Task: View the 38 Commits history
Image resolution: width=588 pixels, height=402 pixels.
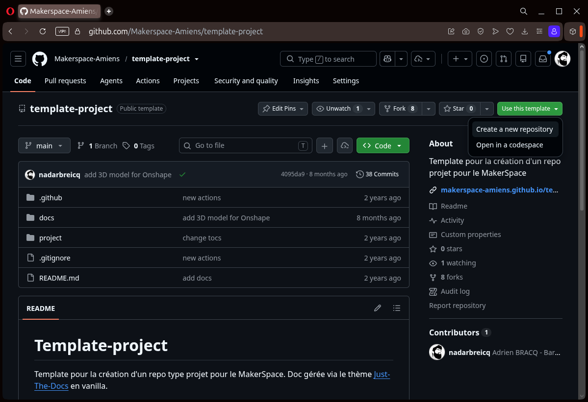Action: tap(377, 174)
